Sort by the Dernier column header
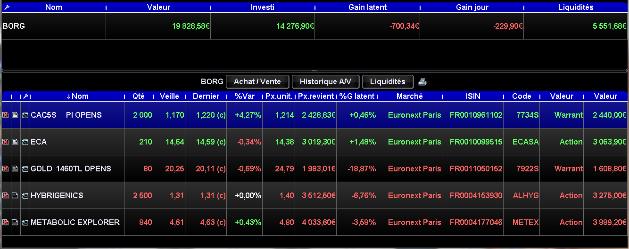Screen dimensions: 629x249 (x=206, y=96)
